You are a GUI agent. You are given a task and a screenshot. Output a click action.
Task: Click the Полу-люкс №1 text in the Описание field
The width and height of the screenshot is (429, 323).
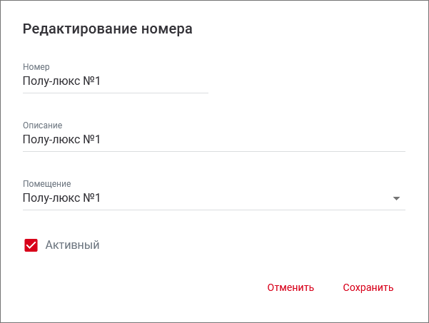pos(61,140)
